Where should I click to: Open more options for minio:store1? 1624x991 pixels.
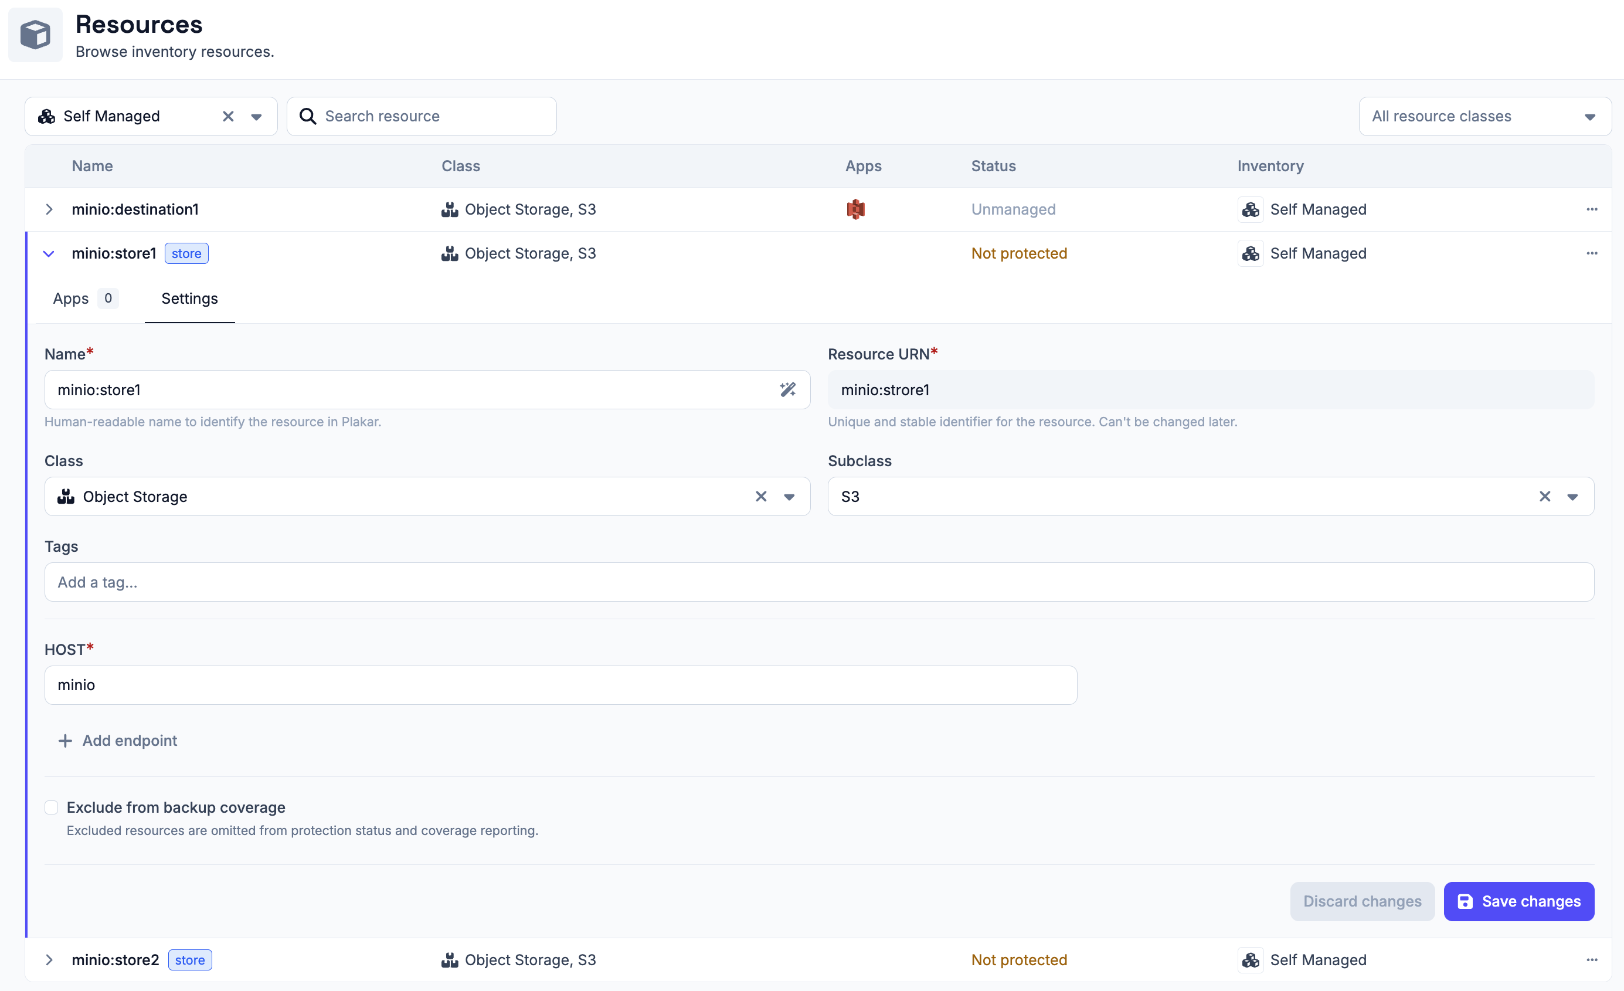click(x=1592, y=253)
